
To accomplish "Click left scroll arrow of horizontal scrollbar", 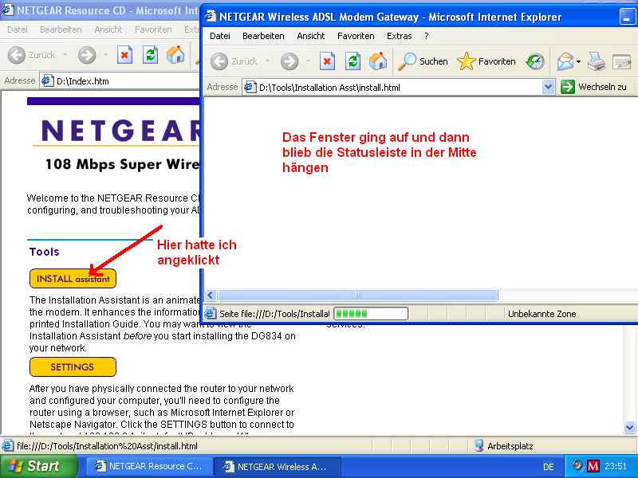I will [x=211, y=295].
